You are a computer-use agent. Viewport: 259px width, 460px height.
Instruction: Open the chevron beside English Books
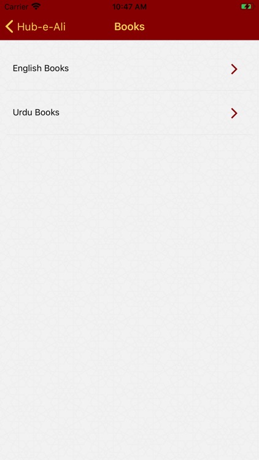234,69
